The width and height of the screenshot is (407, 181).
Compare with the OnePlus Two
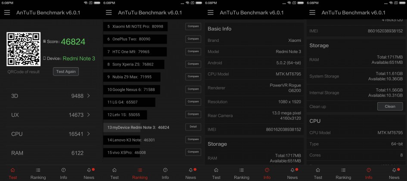pos(193,39)
